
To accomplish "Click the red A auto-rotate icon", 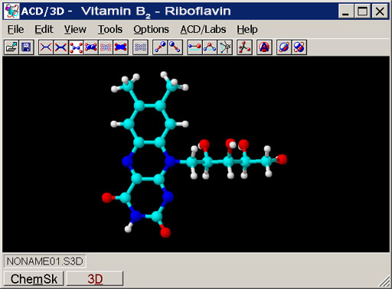I will [x=264, y=47].
